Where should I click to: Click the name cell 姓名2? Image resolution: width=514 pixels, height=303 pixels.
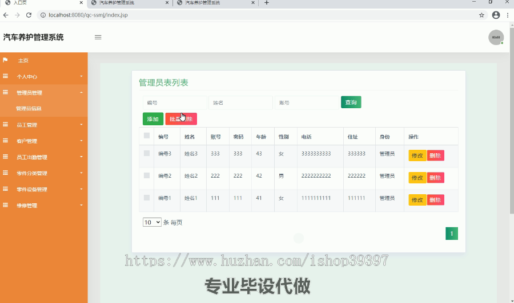[191, 175]
